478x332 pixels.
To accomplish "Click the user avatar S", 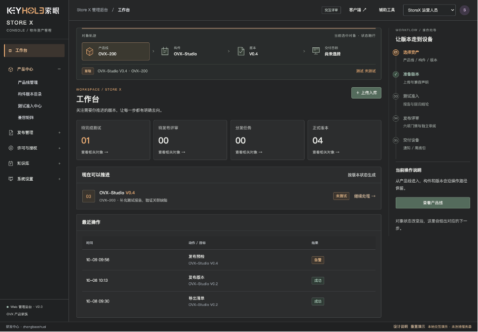I will click(x=464, y=10).
